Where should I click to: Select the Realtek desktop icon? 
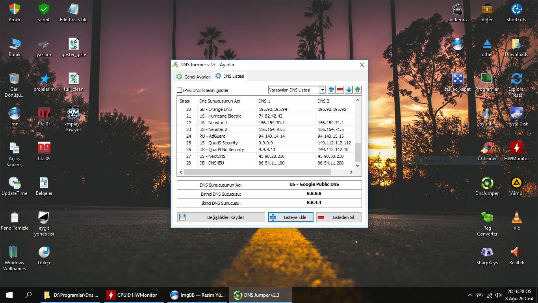click(516, 256)
